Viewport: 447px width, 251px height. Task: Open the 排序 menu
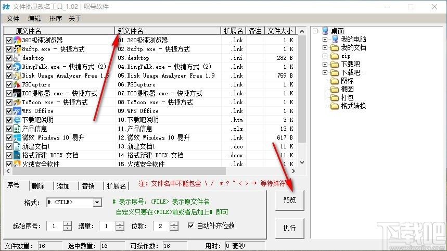55,19
